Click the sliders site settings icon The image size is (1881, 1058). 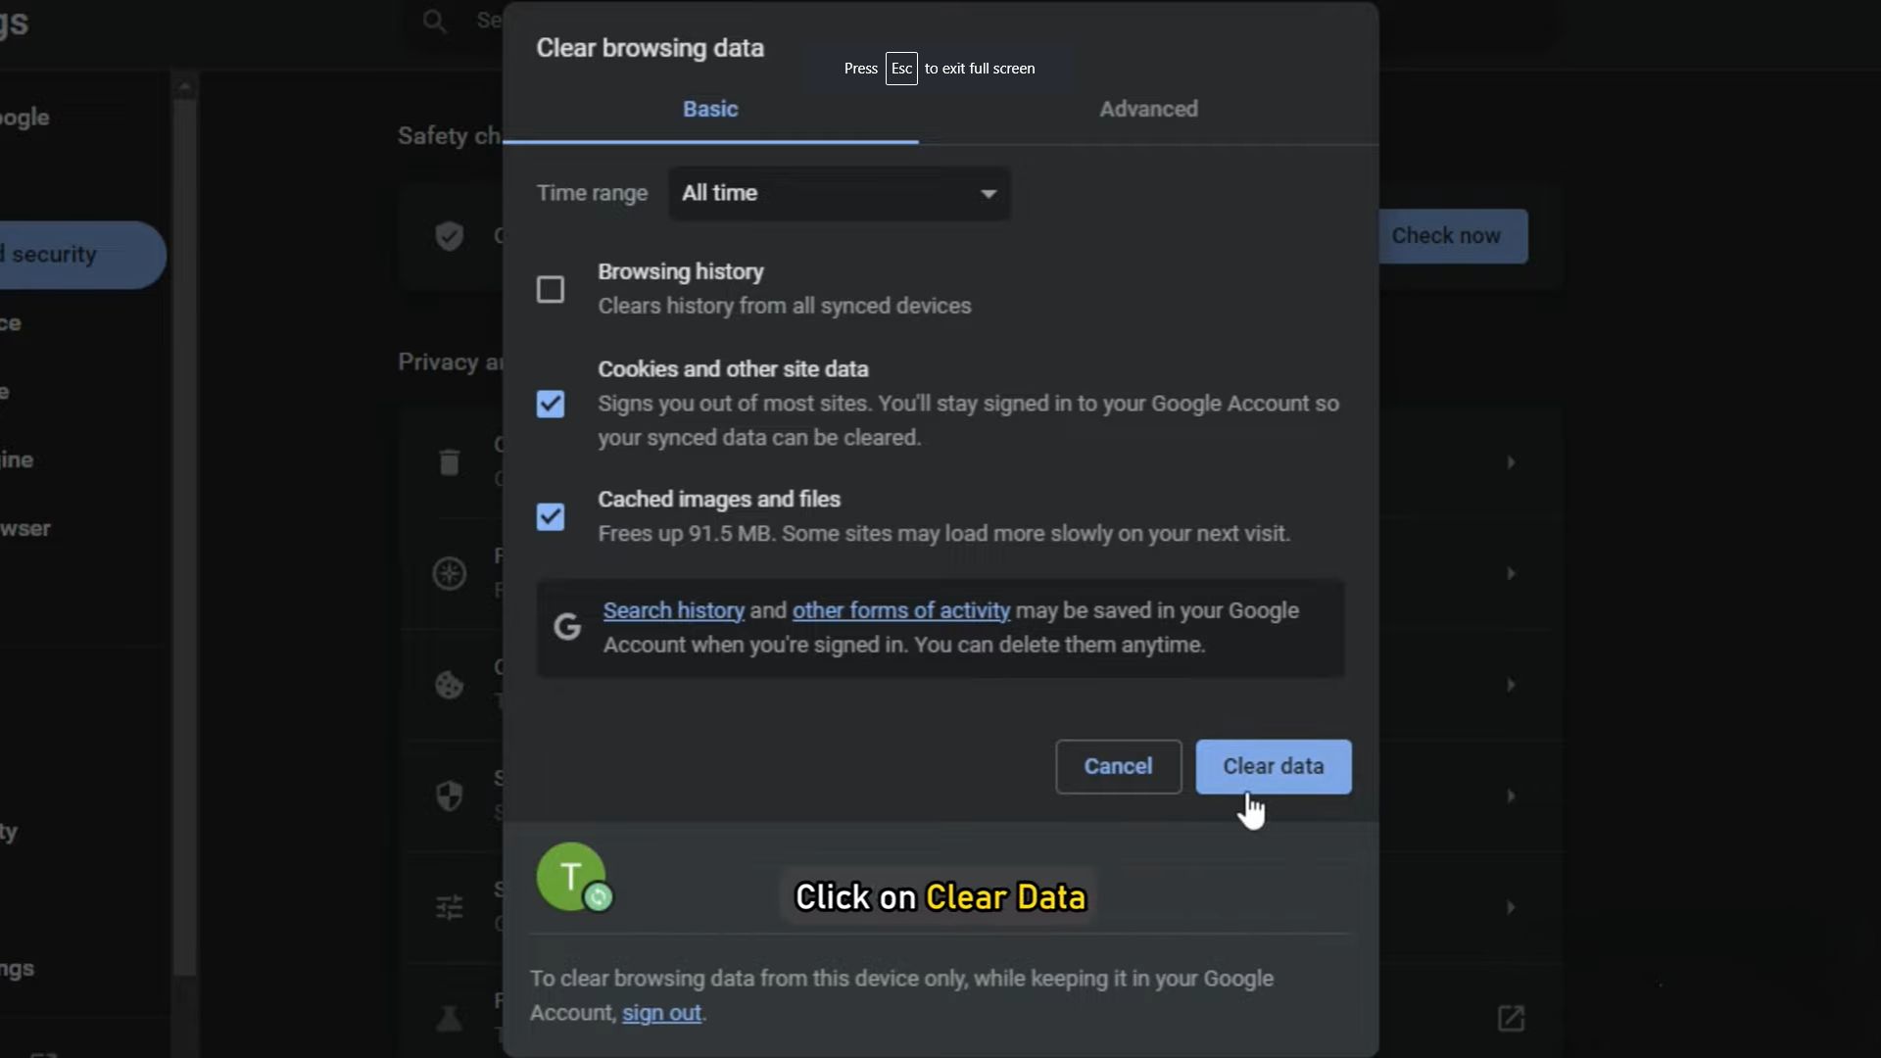coord(450,907)
